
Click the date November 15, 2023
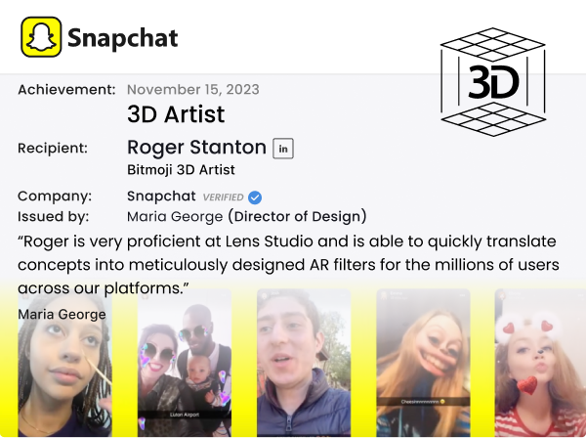(193, 89)
